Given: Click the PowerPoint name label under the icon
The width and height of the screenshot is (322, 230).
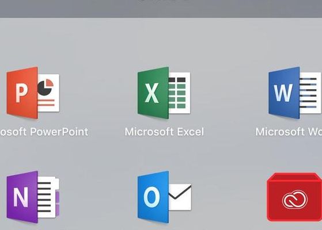Looking at the screenshot, I should pos(44,132).
